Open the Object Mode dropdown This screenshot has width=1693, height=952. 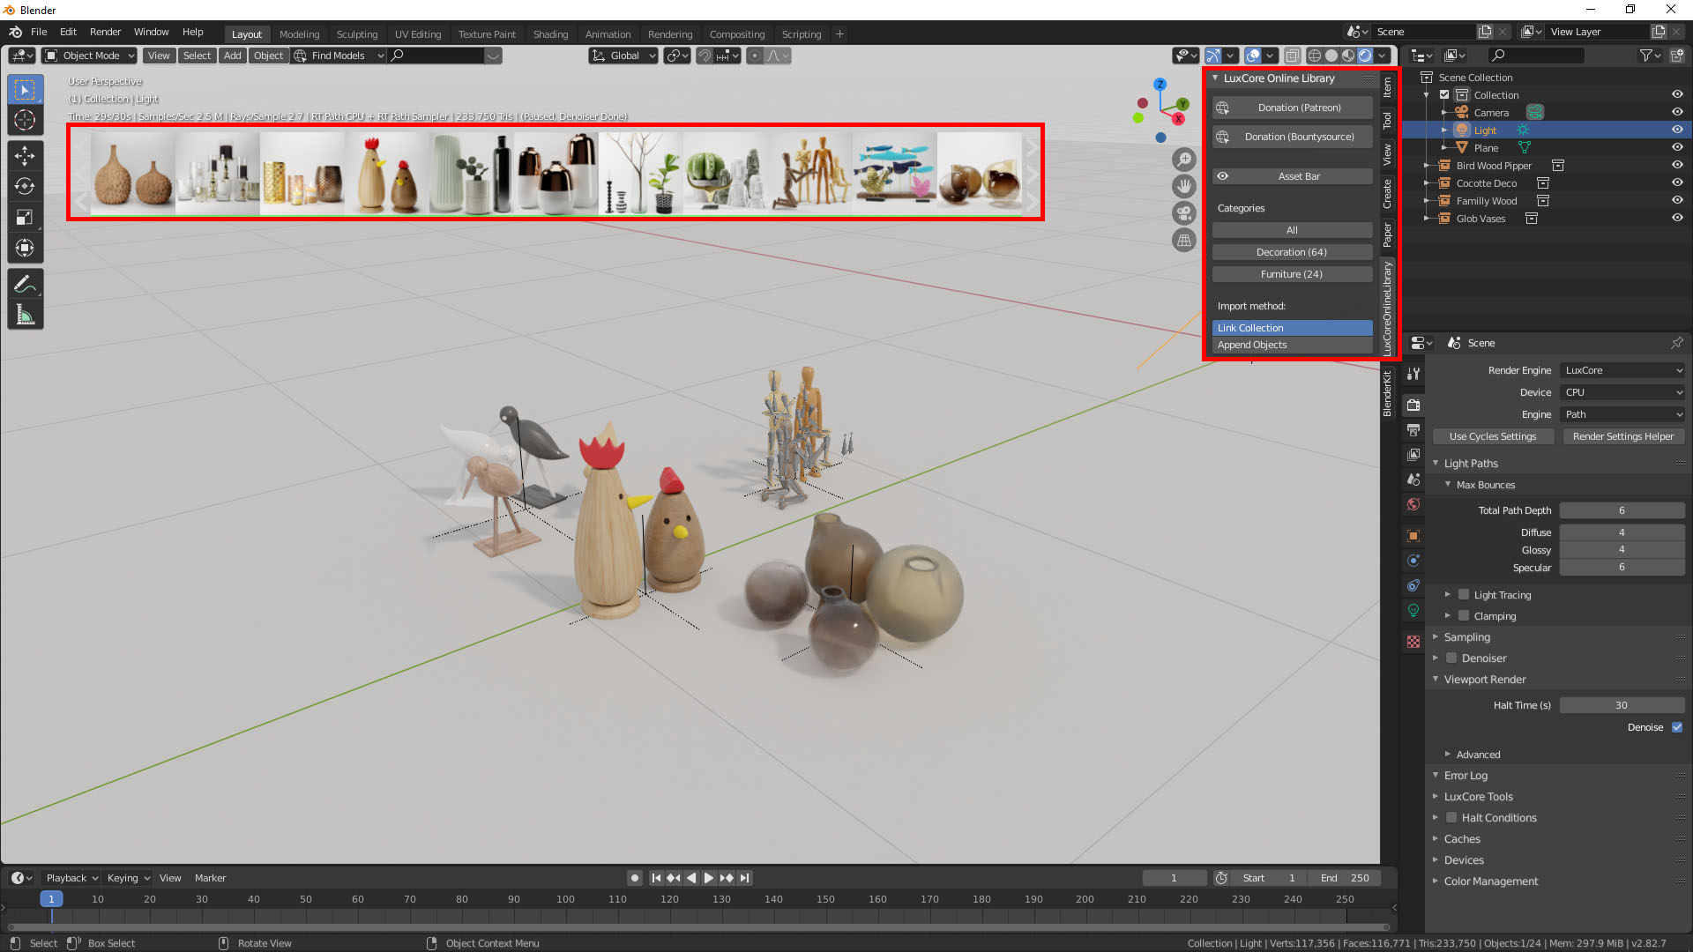pyautogui.click(x=90, y=56)
